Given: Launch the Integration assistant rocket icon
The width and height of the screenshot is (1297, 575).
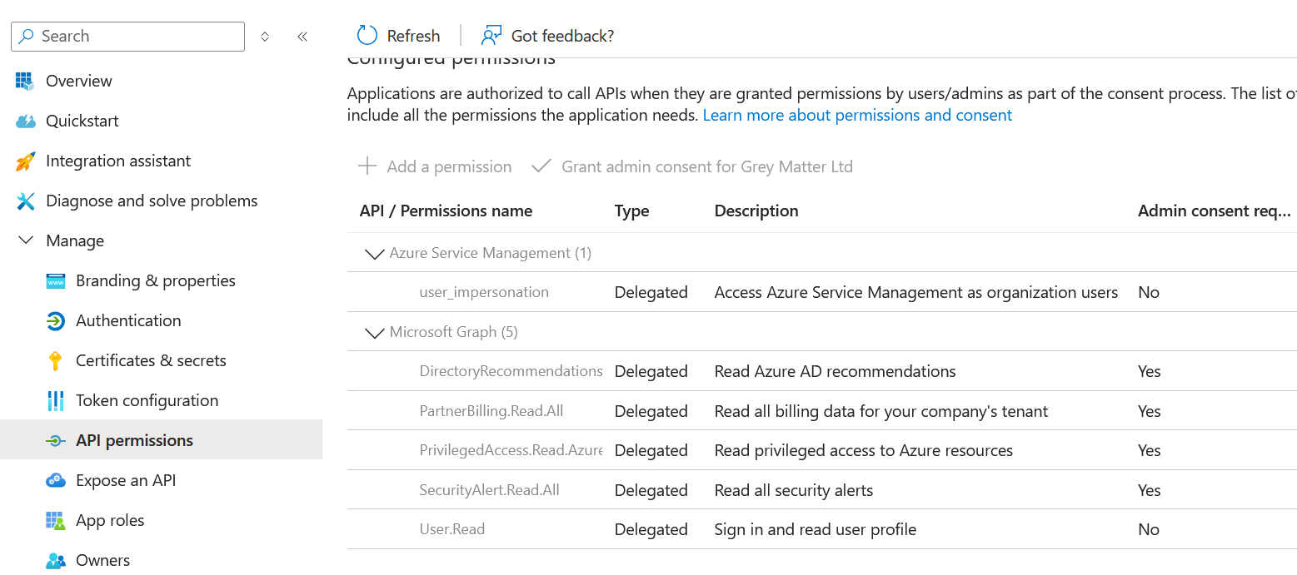Looking at the screenshot, I should [x=25, y=161].
